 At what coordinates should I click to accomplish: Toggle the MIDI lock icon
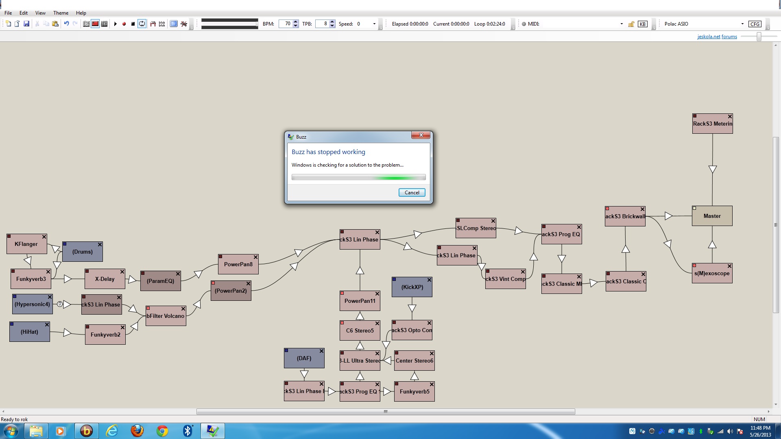tap(631, 24)
